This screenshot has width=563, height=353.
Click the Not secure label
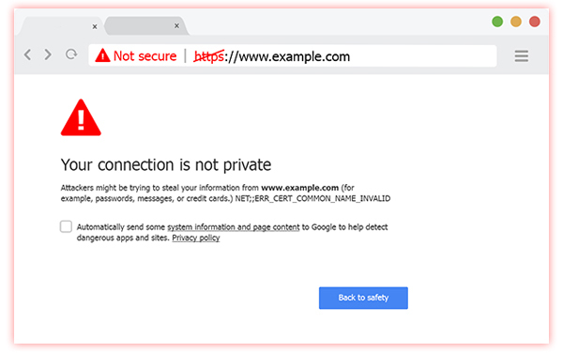tap(145, 56)
